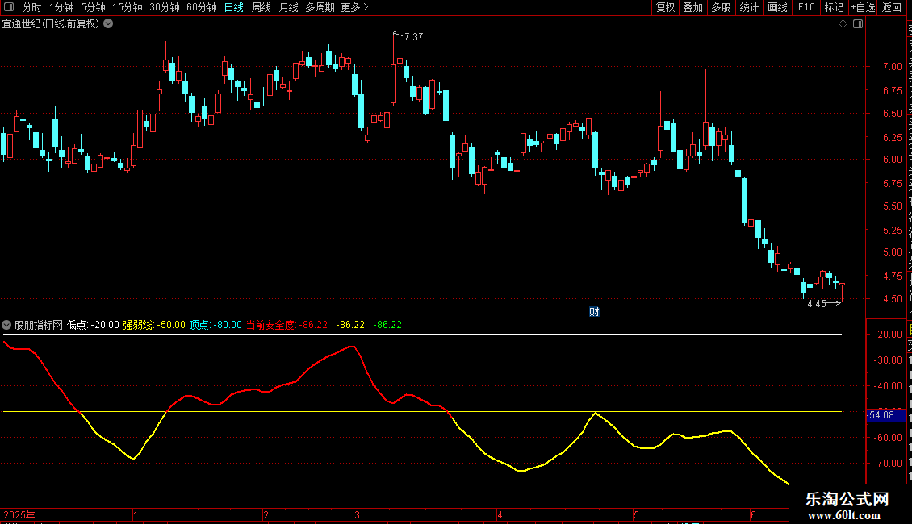Open the 复权 adjustment option
Image resolution: width=912 pixels, height=524 pixels.
[x=665, y=7]
